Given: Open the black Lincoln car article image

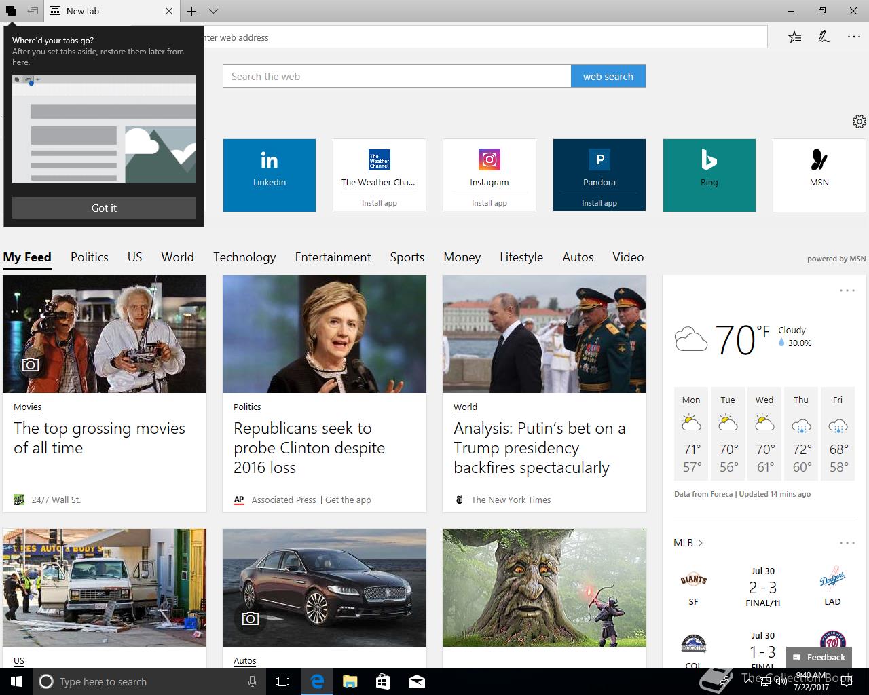Looking at the screenshot, I should 325,588.
